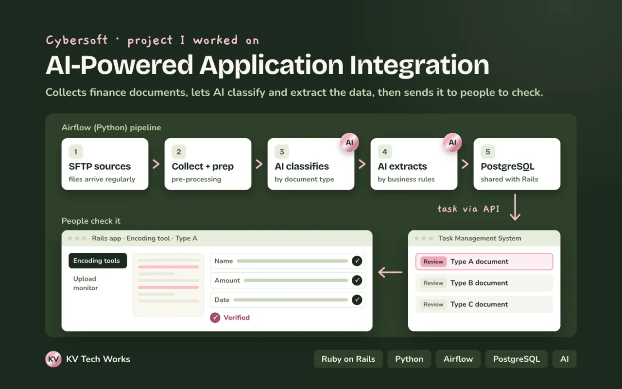Image resolution: width=622 pixels, height=389 pixels.
Task: Open Upload monitor in the Rails app sidebar
Action: coord(86,283)
